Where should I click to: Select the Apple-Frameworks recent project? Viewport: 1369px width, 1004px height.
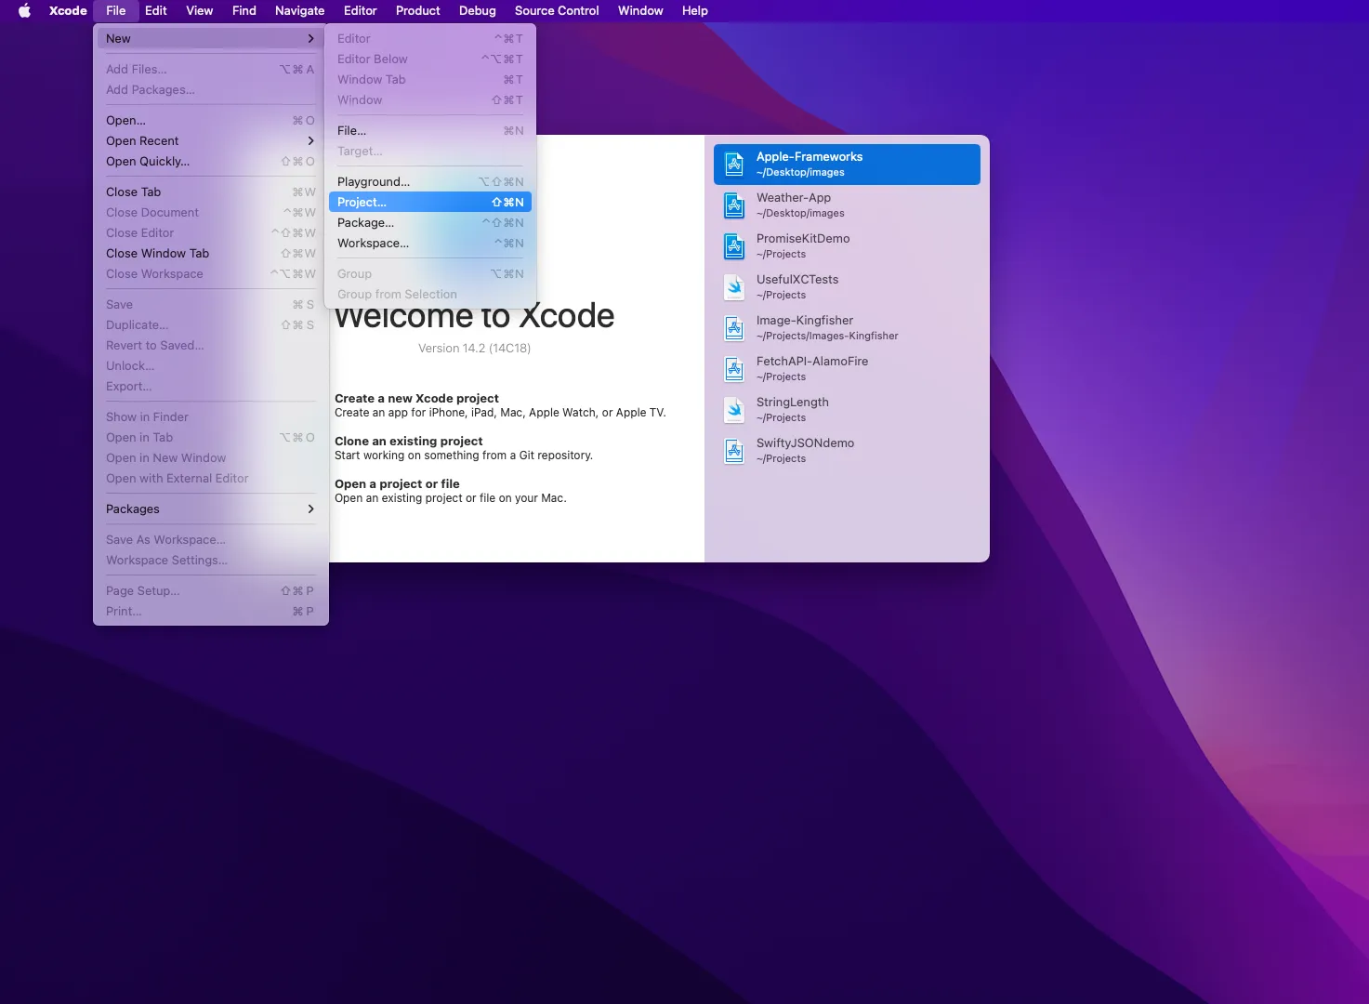click(x=847, y=165)
